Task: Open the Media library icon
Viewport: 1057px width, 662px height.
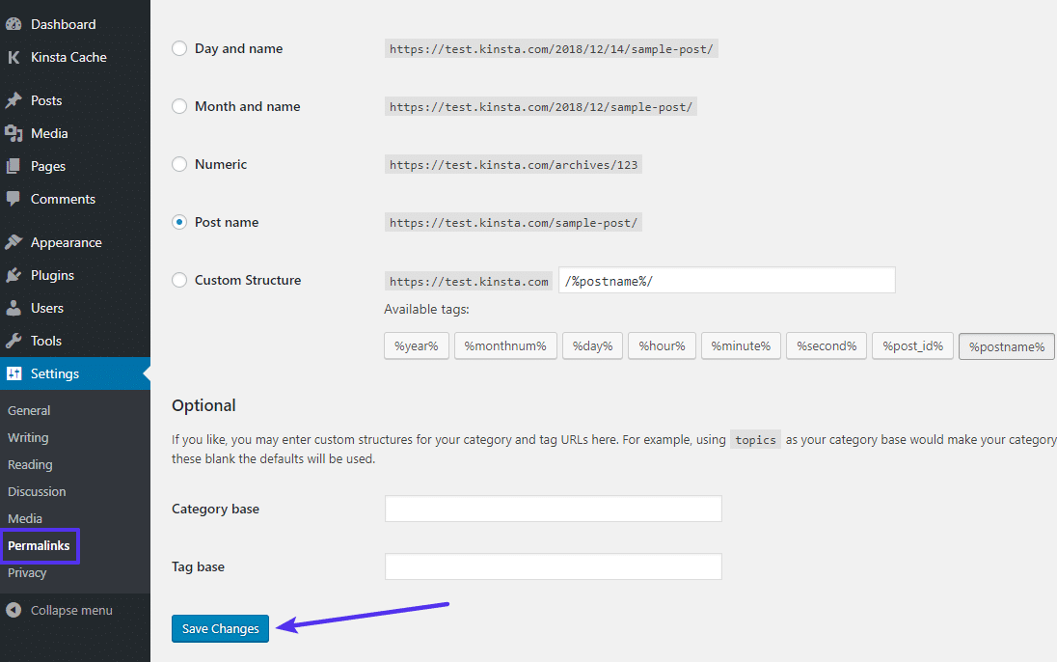Action: (13, 132)
